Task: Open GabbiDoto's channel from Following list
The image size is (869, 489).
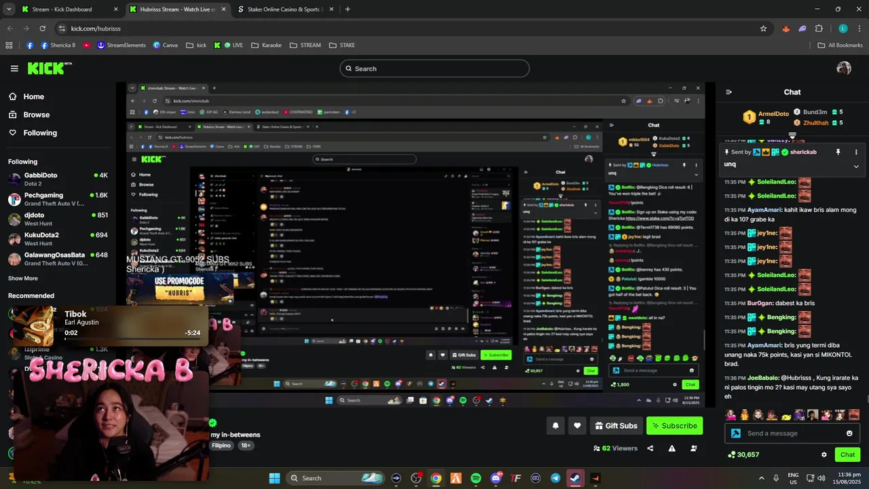Action: click(x=58, y=179)
